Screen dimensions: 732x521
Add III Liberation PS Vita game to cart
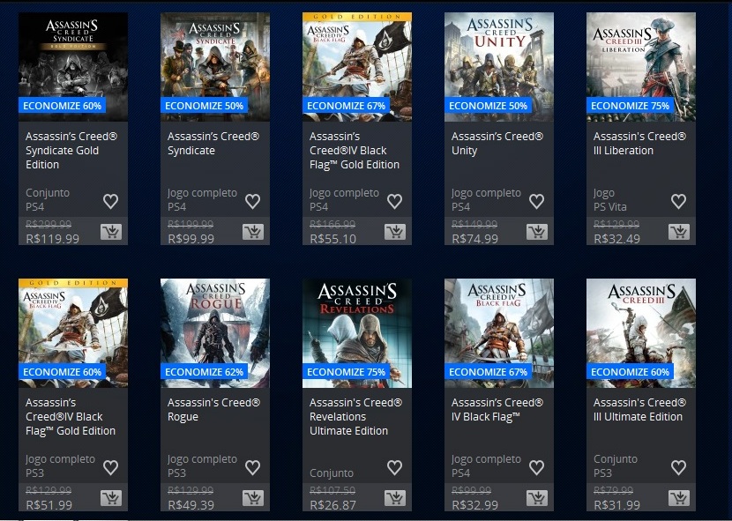click(679, 232)
